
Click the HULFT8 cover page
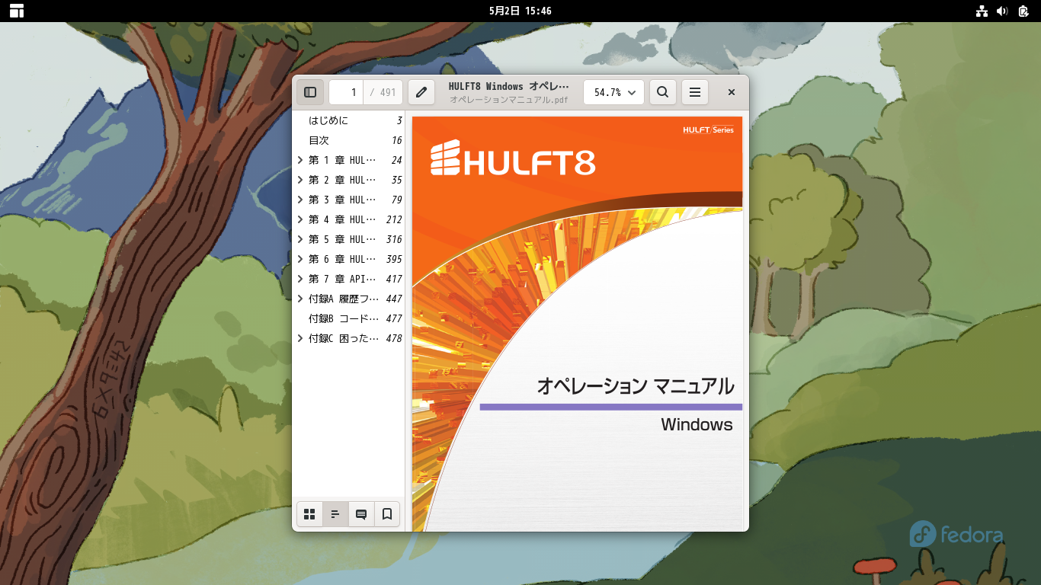click(x=578, y=323)
